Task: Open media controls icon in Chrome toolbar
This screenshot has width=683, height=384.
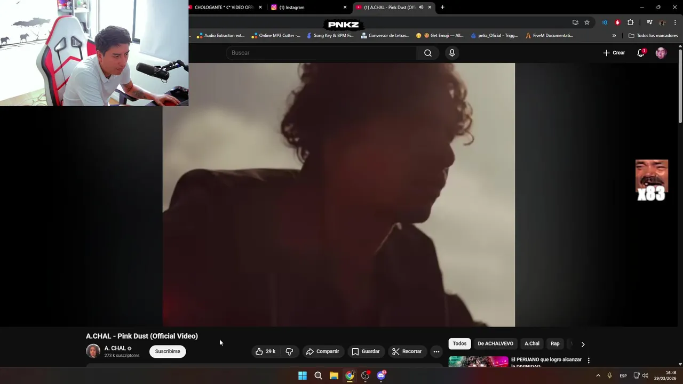Action: pyautogui.click(x=649, y=22)
